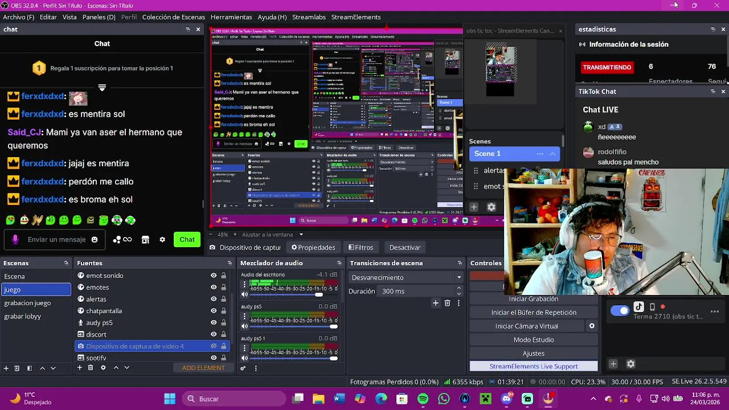
Task: Open the leaderboard expand arrow under gift banner
Action: pos(102,88)
